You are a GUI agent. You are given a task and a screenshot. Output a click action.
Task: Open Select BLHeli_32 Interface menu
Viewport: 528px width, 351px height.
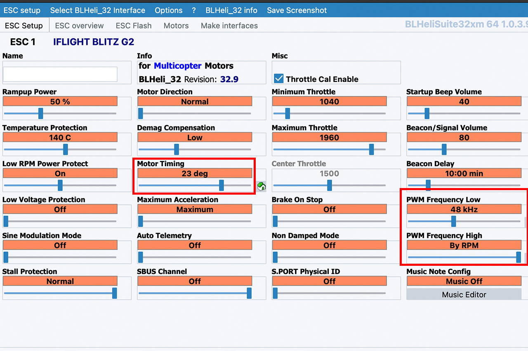(x=98, y=10)
